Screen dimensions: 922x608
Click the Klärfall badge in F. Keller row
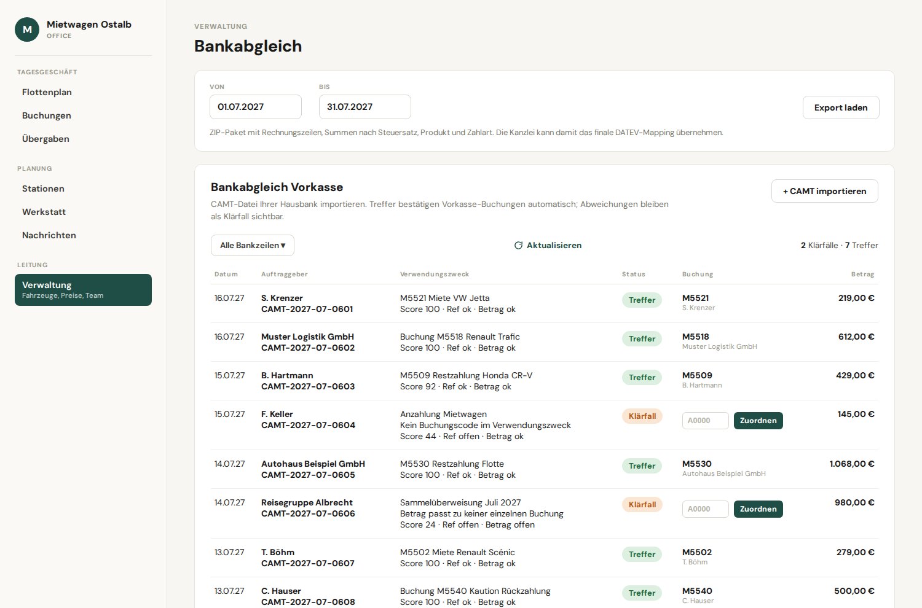[642, 416]
